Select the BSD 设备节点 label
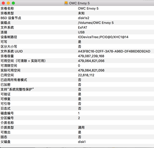Image resolution: width=154 pixels, height=148 pixels. point(11,18)
